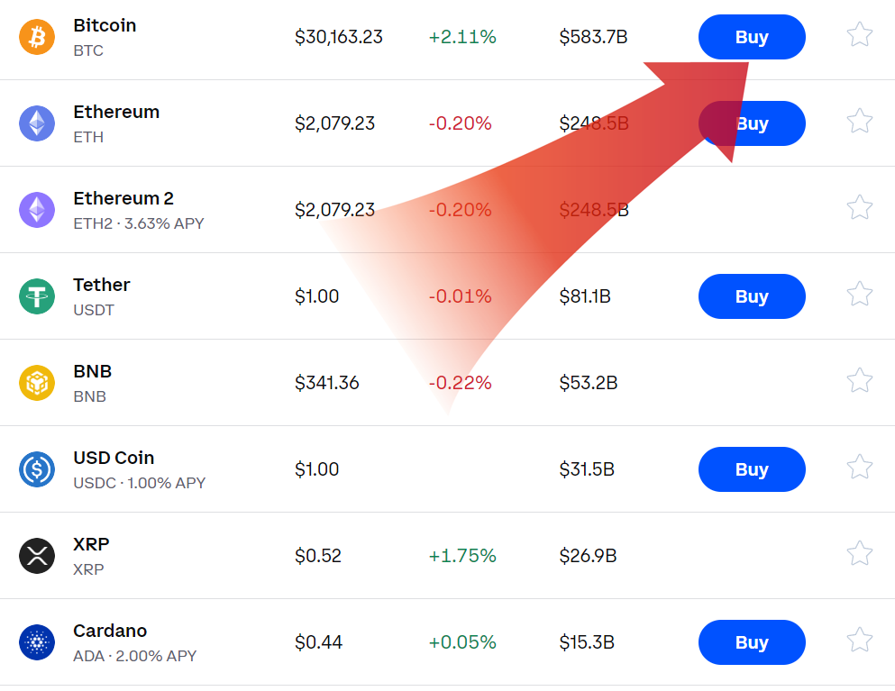Click the Bitcoin coin icon
895x691 pixels.
click(x=37, y=37)
